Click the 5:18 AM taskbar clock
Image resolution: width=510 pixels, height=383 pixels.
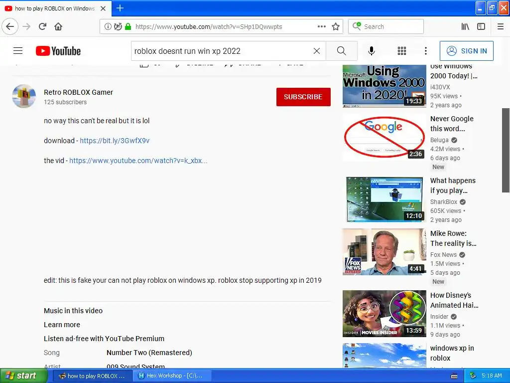pyautogui.click(x=492, y=376)
